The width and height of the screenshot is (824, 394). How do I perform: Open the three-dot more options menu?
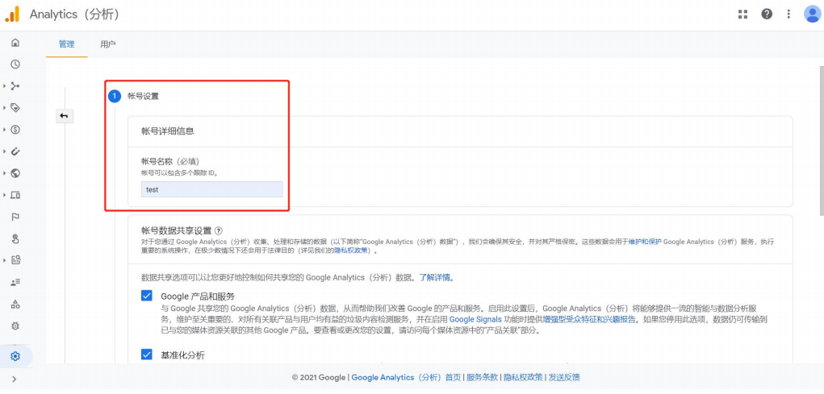click(x=788, y=15)
